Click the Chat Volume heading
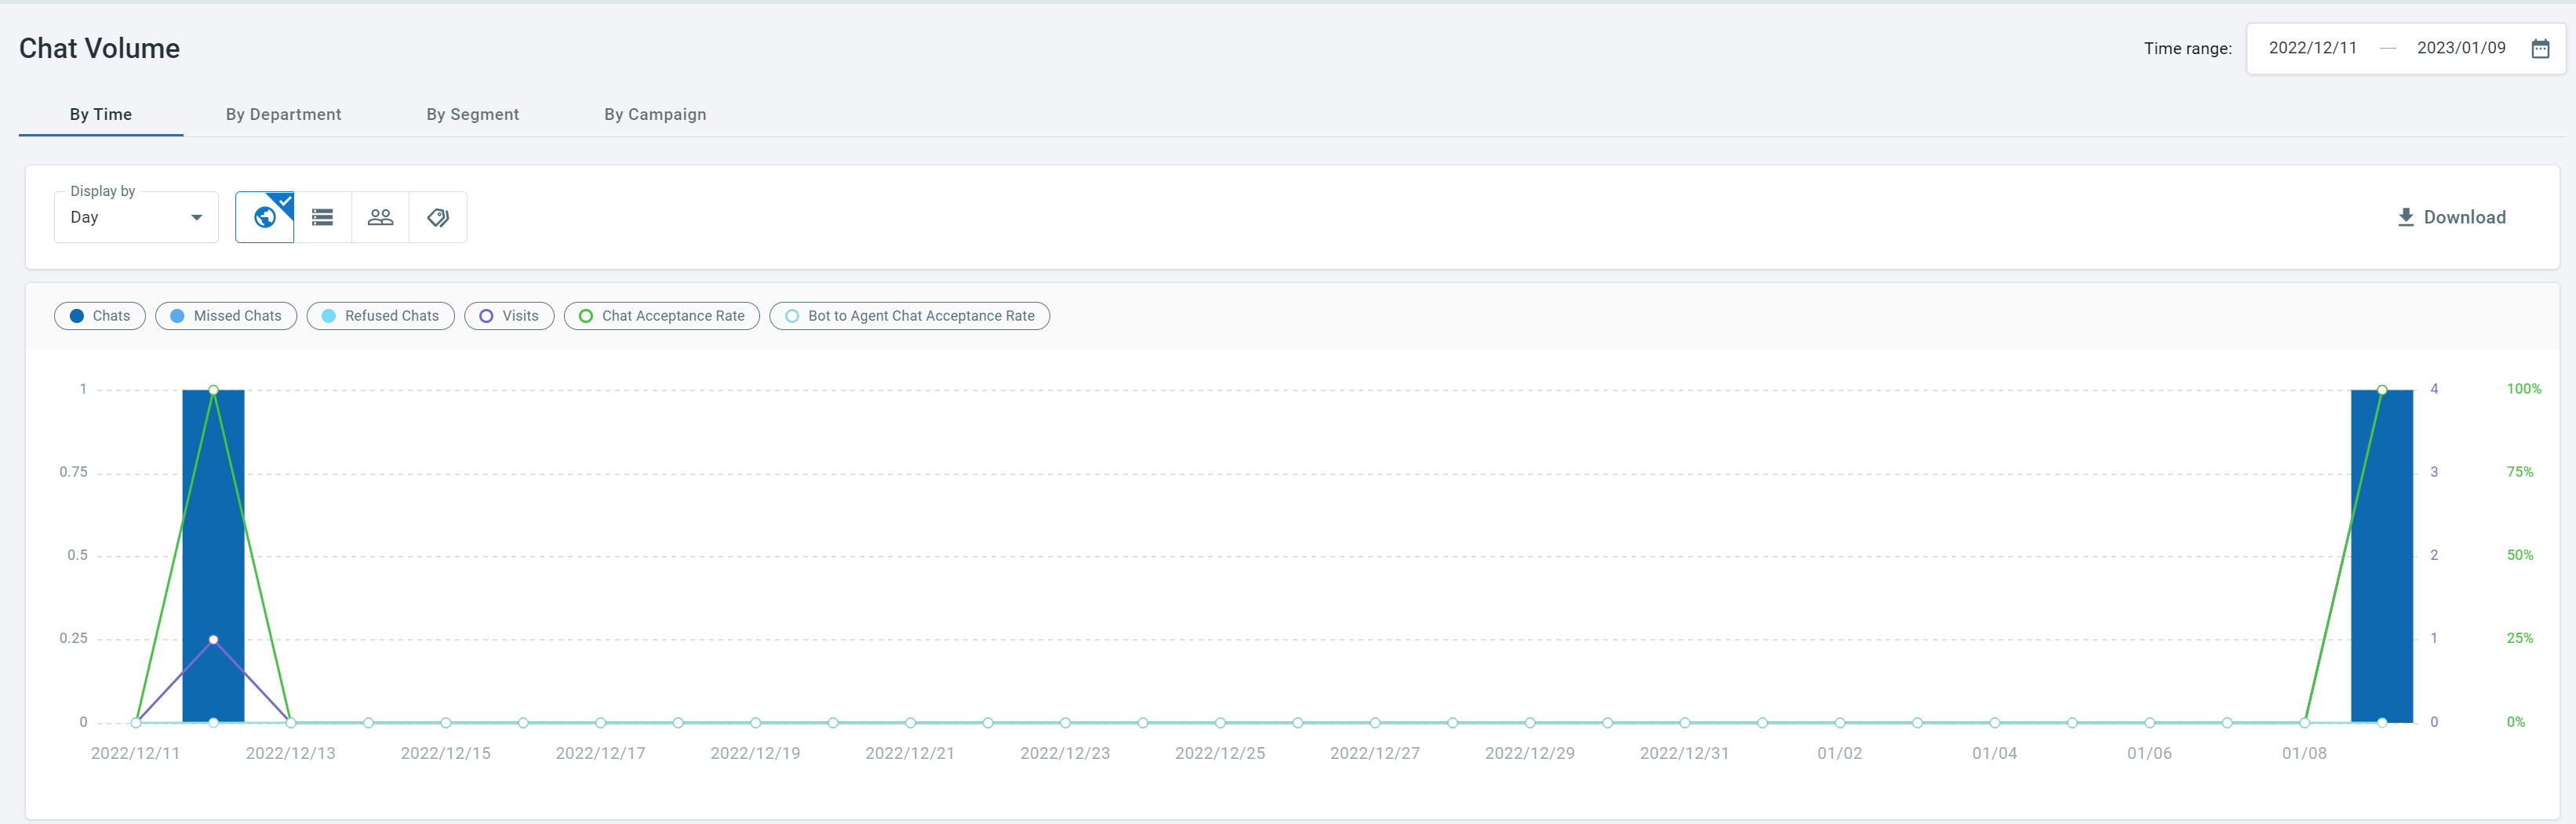The image size is (2576, 824). (99, 48)
